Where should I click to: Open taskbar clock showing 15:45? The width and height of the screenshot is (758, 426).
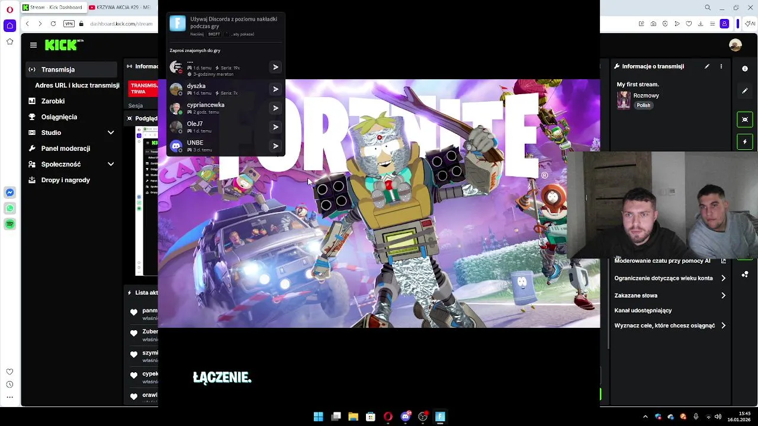tap(739, 417)
